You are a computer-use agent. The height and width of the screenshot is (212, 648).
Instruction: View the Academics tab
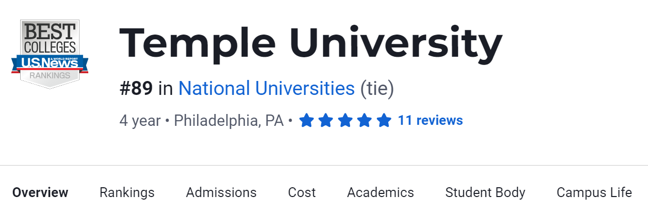pos(381,193)
